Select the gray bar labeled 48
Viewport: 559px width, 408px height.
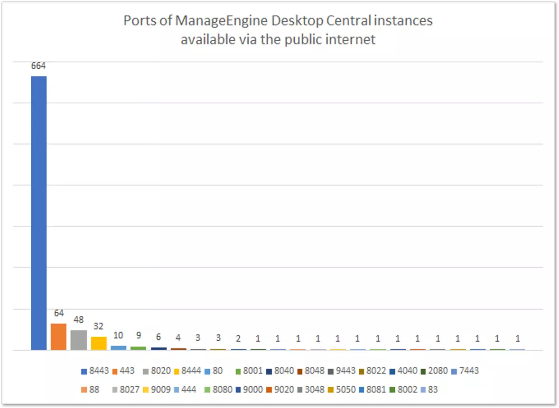(x=79, y=340)
